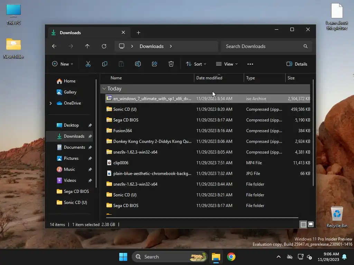Image resolution: width=354 pixels, height=265 pixels.
Task: Click the volume muted tray icon
Action: (309, 257)
